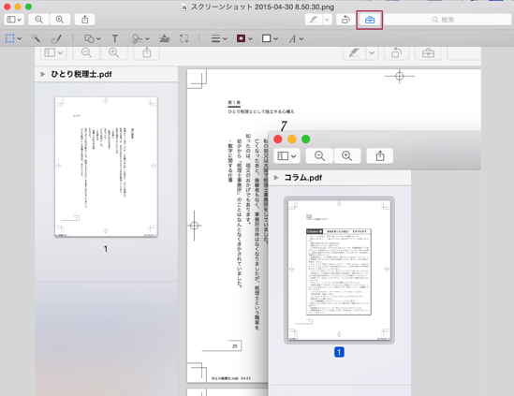The image size is (514, 396).
Task: Click the Share button in the コラム.pdf window
Action: (x=380, y=156)
